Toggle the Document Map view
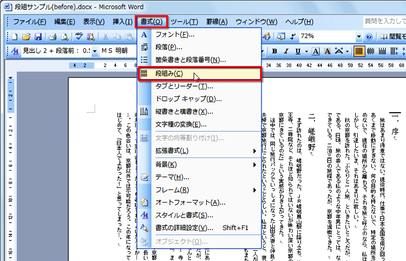The image size is (406, 261). click(x=281, y=37)
